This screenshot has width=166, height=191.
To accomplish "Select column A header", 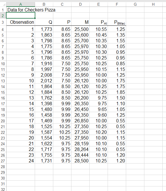I will [21, 4].
